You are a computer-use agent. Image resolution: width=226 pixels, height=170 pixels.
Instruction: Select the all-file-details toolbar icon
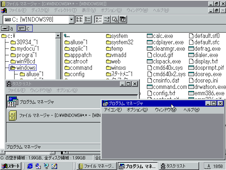coord(87,19)
